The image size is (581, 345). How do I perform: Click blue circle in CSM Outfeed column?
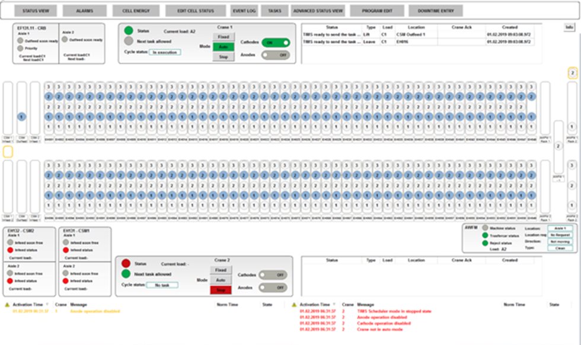click(x=21, y=117)
